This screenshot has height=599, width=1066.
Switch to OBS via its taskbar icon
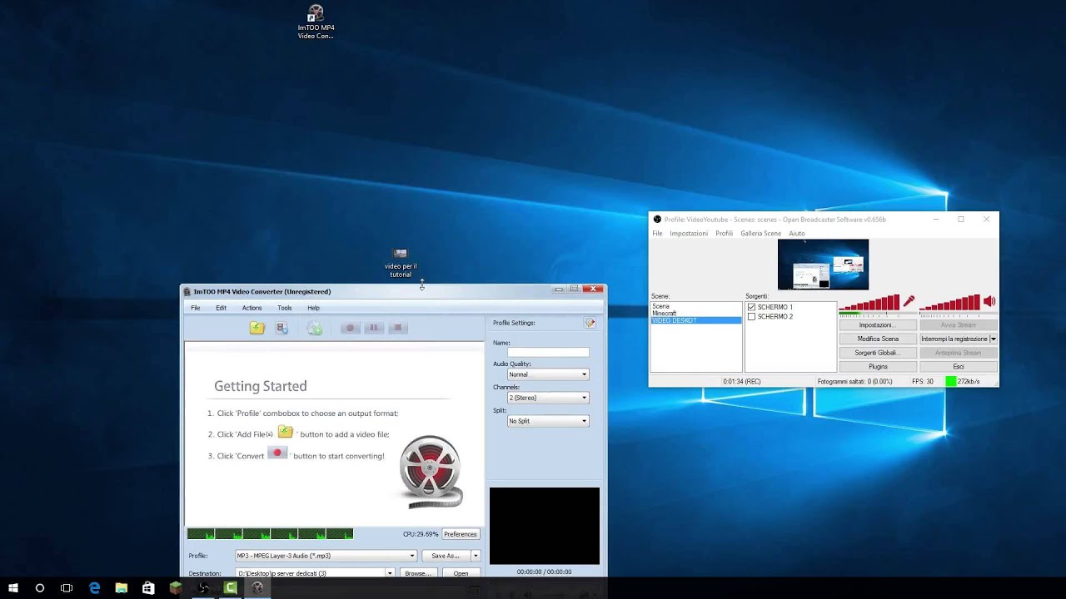(203, 588)
